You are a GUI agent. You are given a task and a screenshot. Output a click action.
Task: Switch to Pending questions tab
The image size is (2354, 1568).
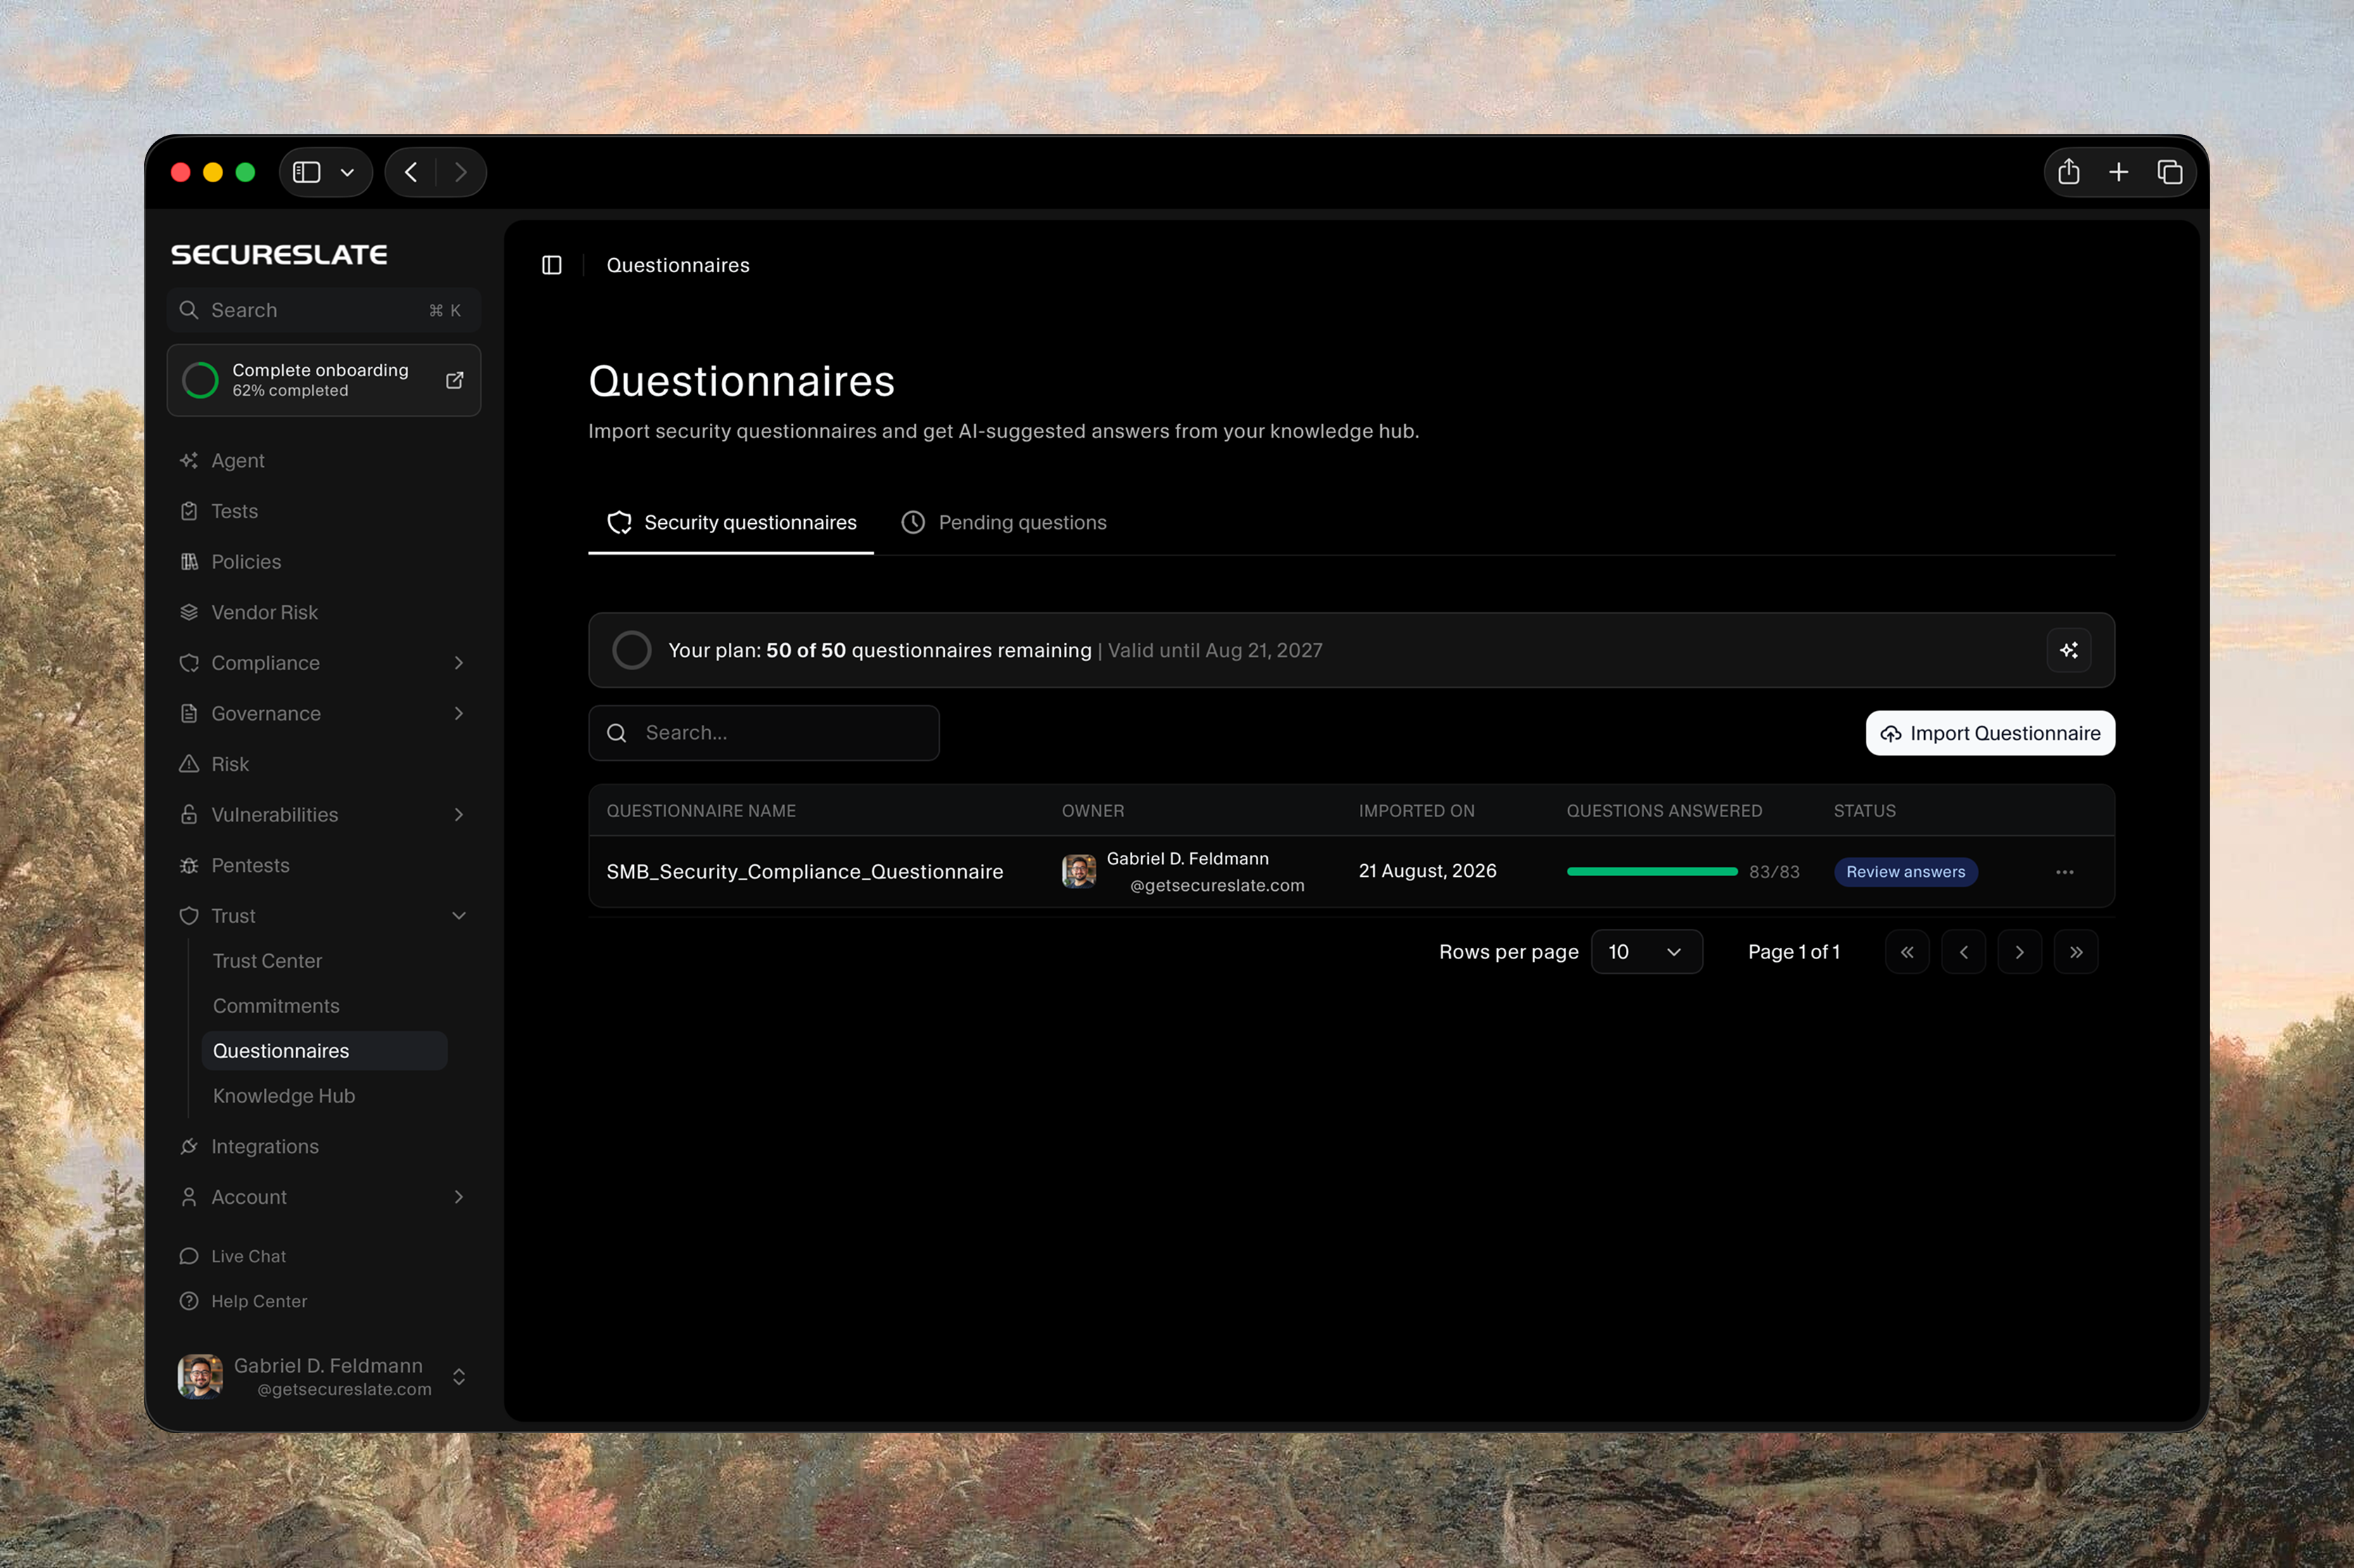pyautogui.click(x=1003, y=523)
